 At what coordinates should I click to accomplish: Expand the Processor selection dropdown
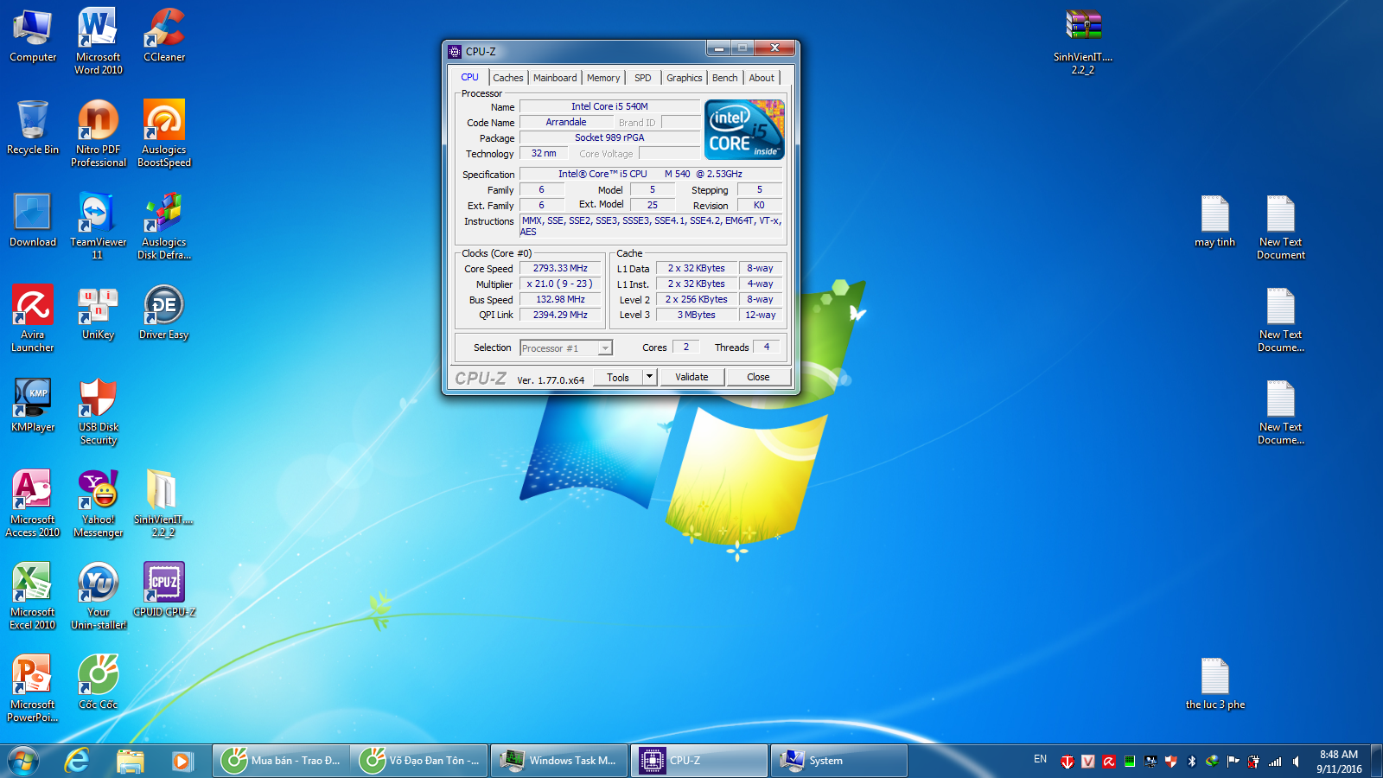click(605, 348)
